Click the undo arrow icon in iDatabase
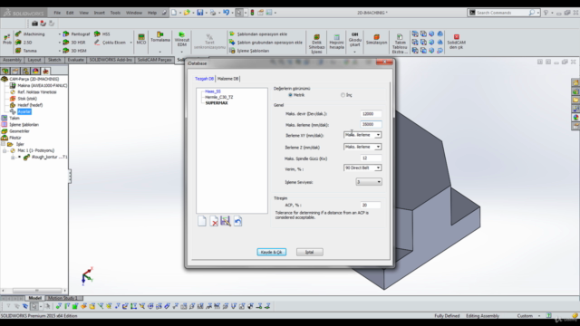Viewport: 580px width, 326px height. tap(237, 221)
